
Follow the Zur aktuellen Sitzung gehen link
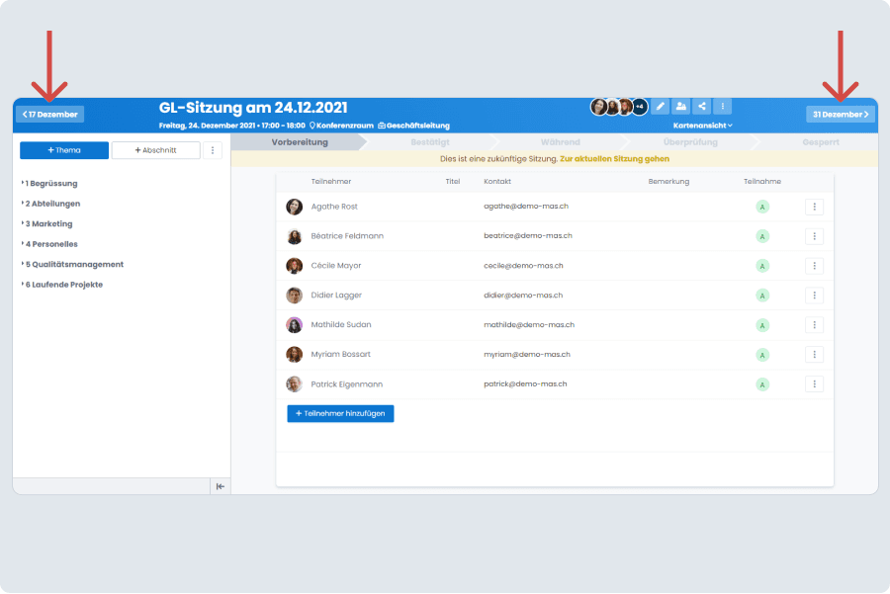(x=614, y=158)
